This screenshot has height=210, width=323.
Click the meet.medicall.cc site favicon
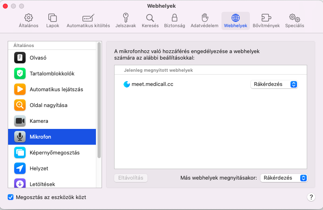[x=126, y=84]
